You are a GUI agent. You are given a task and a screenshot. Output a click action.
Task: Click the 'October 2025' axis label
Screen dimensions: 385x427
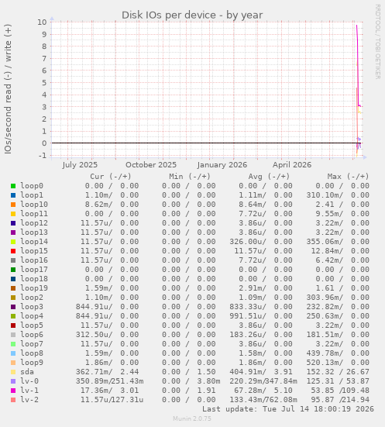[x=151, y=165]
